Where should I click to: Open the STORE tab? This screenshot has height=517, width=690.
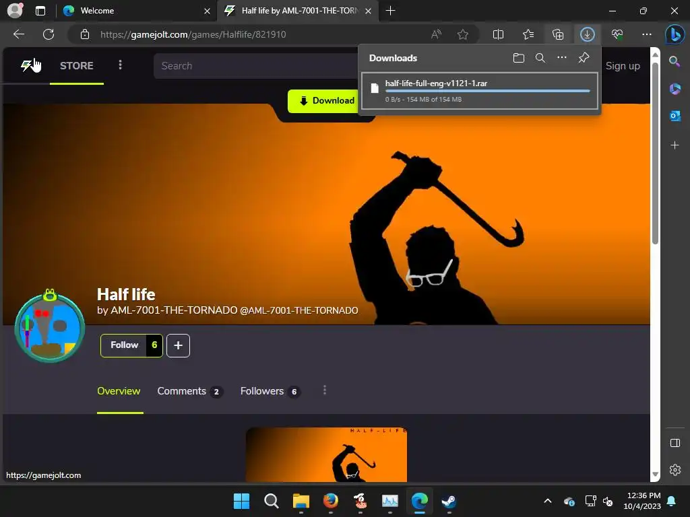tap(77, 66)
